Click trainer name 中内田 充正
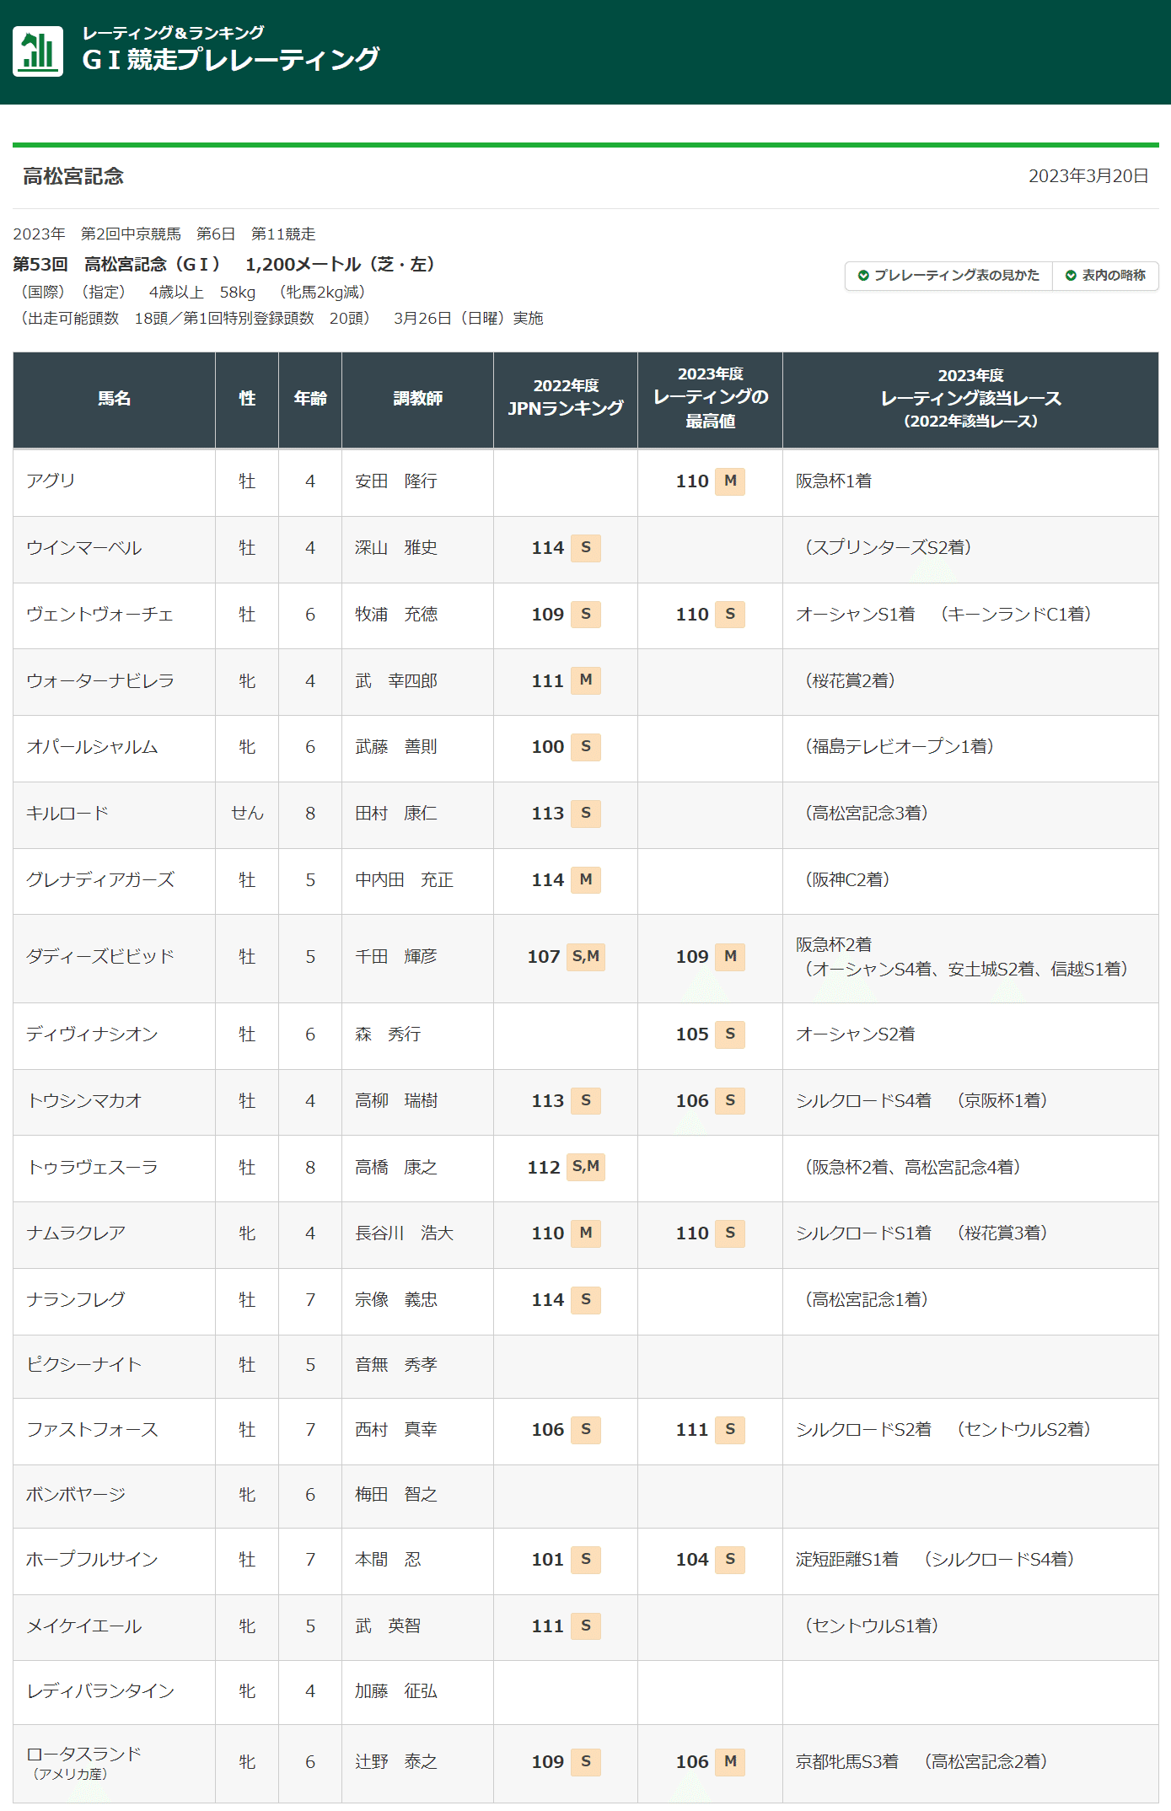This screenshot has height=1811, width=1171. [405, 879]
